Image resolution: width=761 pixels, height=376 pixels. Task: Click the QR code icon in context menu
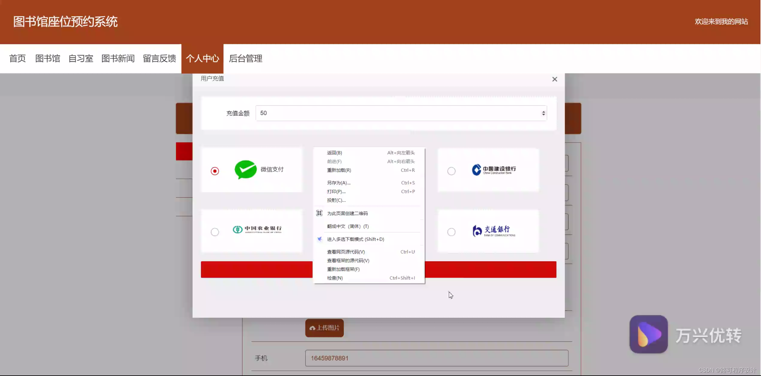pyautogui.click(x=319, y=213)
